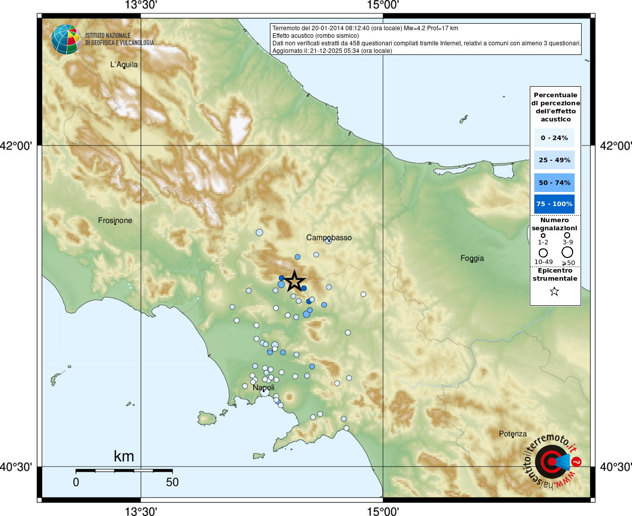Click the top 13°30' longitude label
Image resolution: width=632 pixels, height=516 pixels.
(x=141, y=5)
